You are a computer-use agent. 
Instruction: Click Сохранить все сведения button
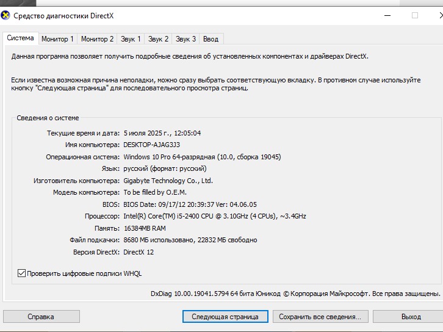tap(320, 317)
